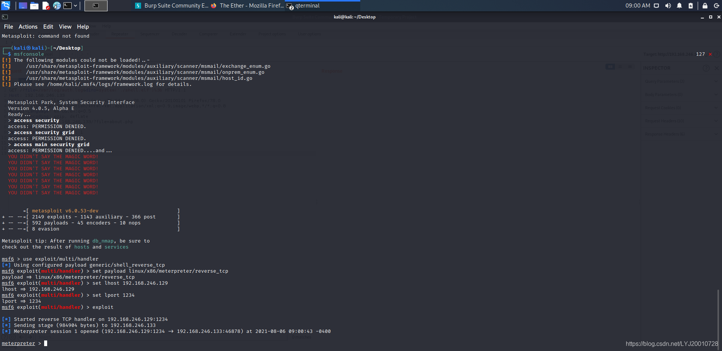This screenshot has height=351, width=722.
Task: Open the volume control tray icon
Action: [668, 6]
